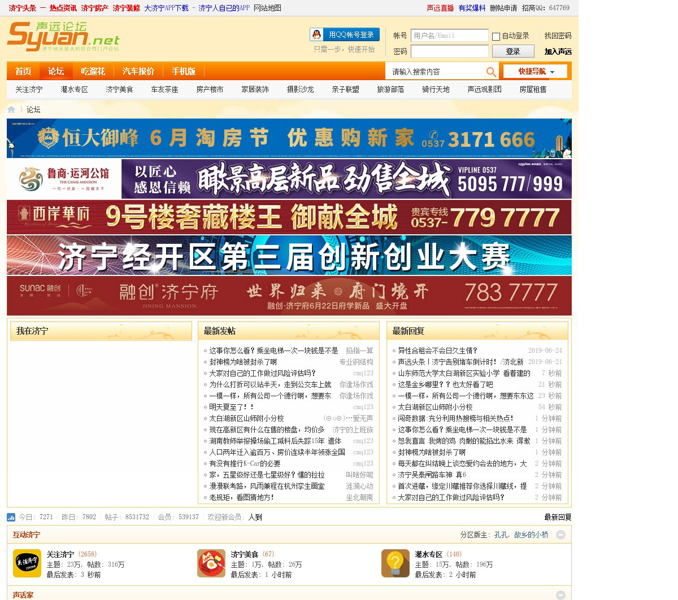Open 济宁美食 forum icon
Viewport: 678px width, 600px height.
pyautogui.click(x=211, y=563)
